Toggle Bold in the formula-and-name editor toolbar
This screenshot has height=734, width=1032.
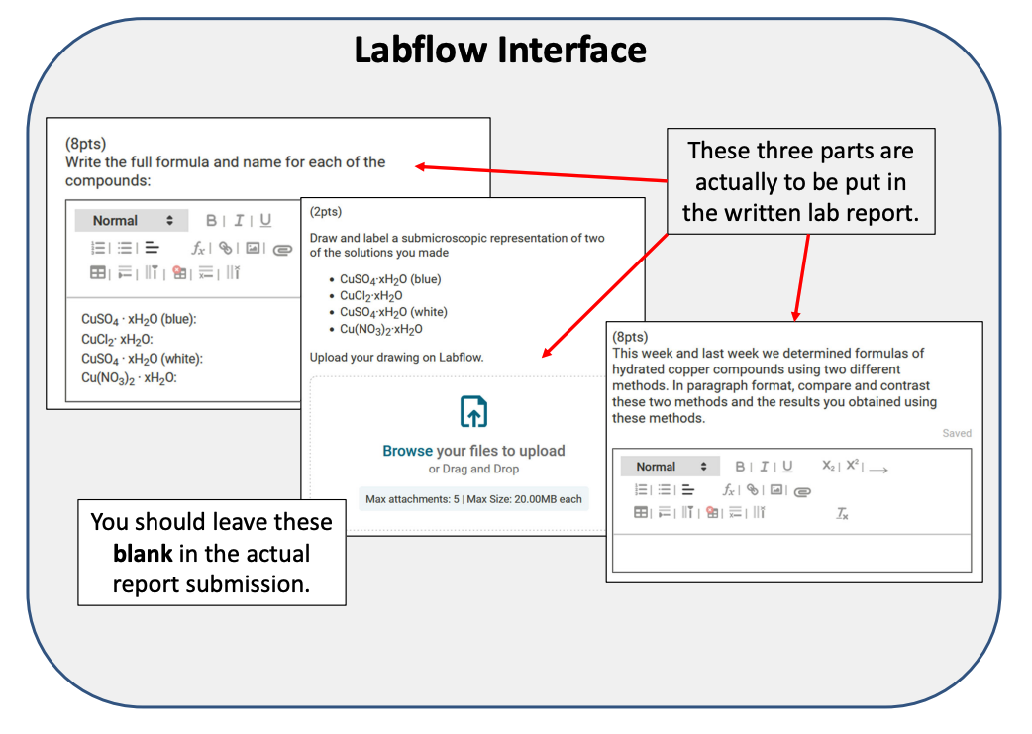tap(211, 221)
